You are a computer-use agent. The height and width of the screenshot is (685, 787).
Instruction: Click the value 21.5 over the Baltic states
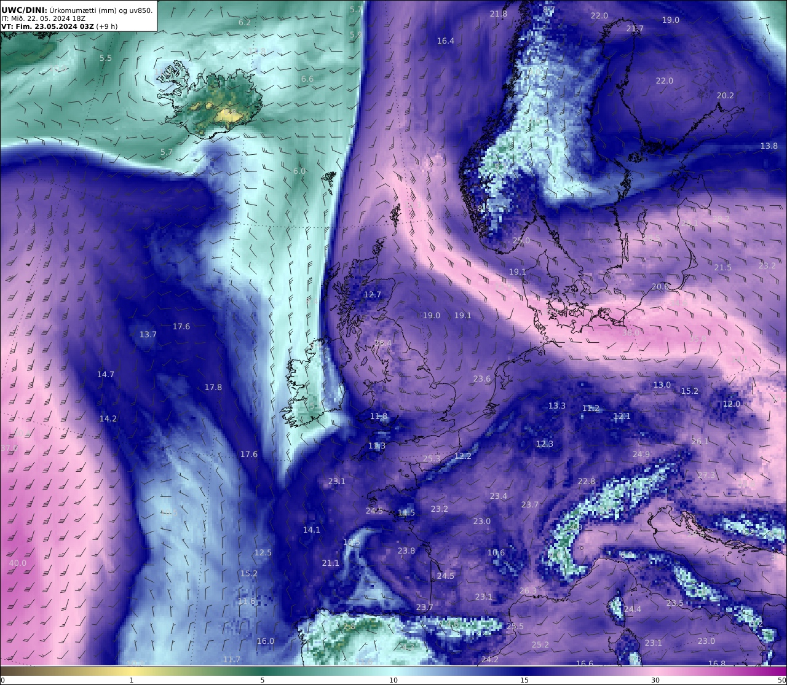(x=723, y=267)
